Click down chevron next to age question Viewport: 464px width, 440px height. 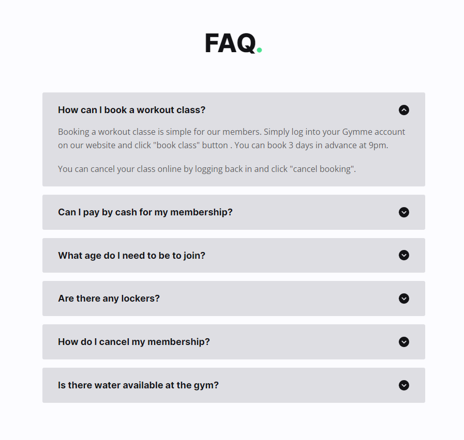tap(403, 255)
